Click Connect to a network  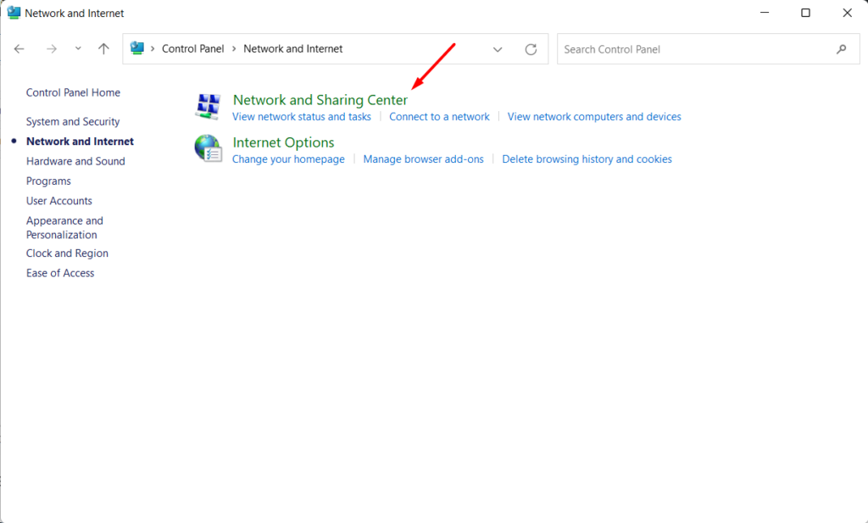[439, 116]
